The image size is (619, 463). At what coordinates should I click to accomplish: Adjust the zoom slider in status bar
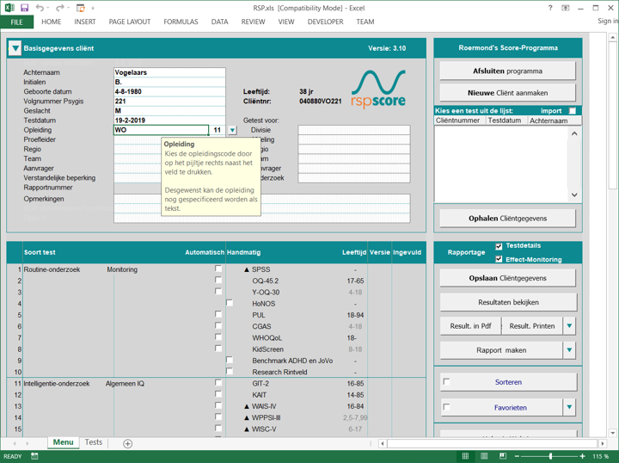(550, 456)
